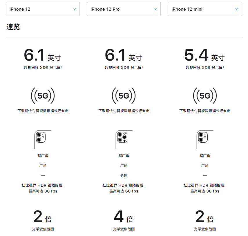Open the iPhone 12 model selector dropdown
Image resolution: width=248 pixels, height=236 pixels.
click(x=43, y=9)
